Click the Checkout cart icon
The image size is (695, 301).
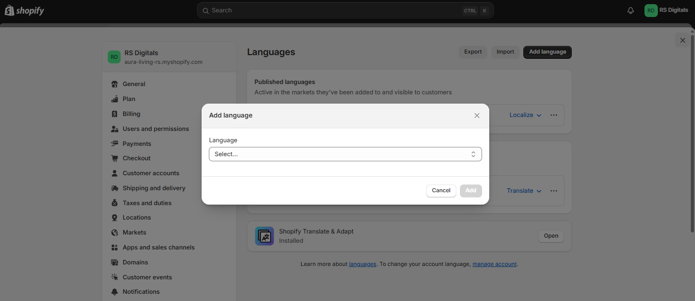tap(114, 158)
